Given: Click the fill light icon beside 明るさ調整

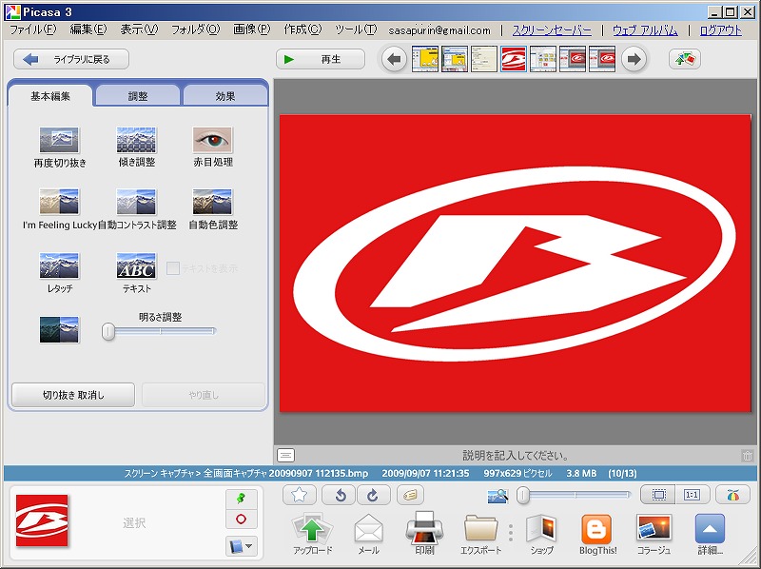Looking at the screenshot, I should coord(59,329).
